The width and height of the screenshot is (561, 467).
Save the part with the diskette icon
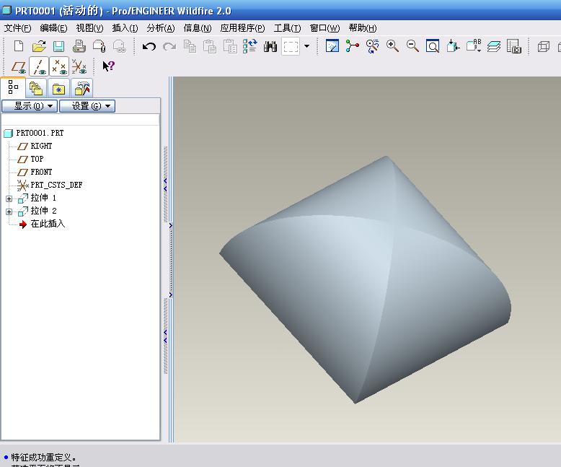[x=58, y=47]
